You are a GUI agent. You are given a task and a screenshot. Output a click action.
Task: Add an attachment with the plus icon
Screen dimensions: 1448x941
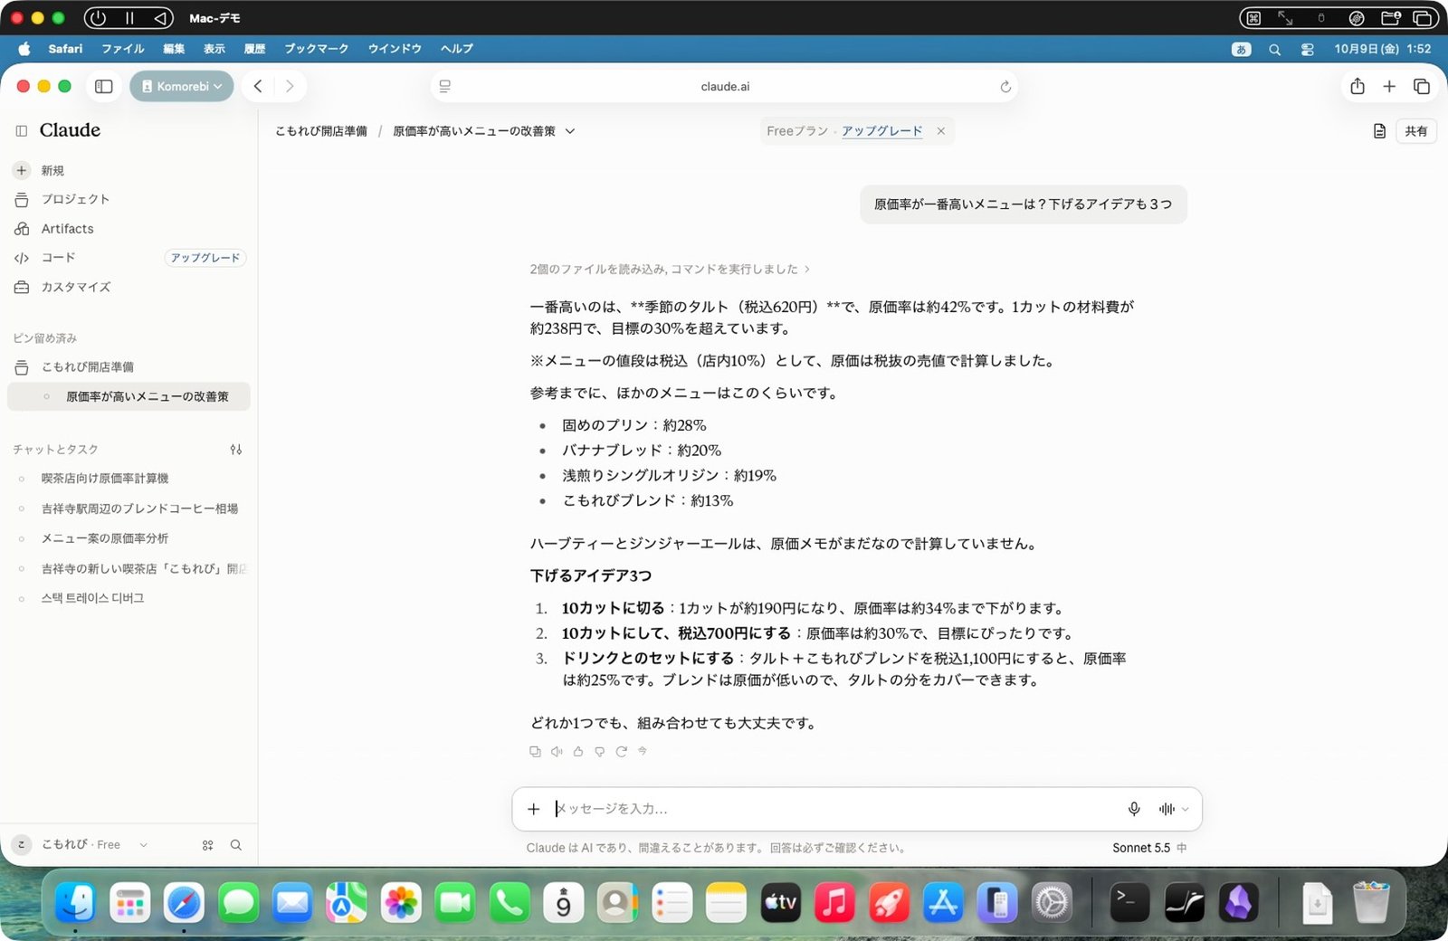pos(534,809)
